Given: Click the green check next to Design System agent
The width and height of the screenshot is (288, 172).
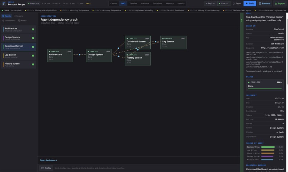Looking at the screenshot, I should coord(33,38).
